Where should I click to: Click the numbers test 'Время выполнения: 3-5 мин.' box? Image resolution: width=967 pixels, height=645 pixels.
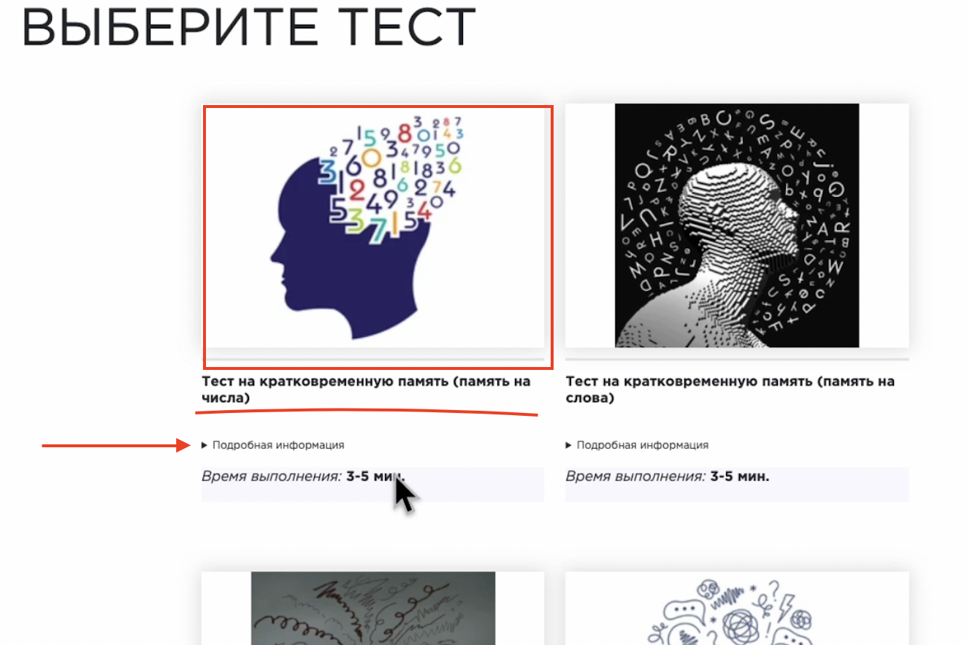pos(373,484)
